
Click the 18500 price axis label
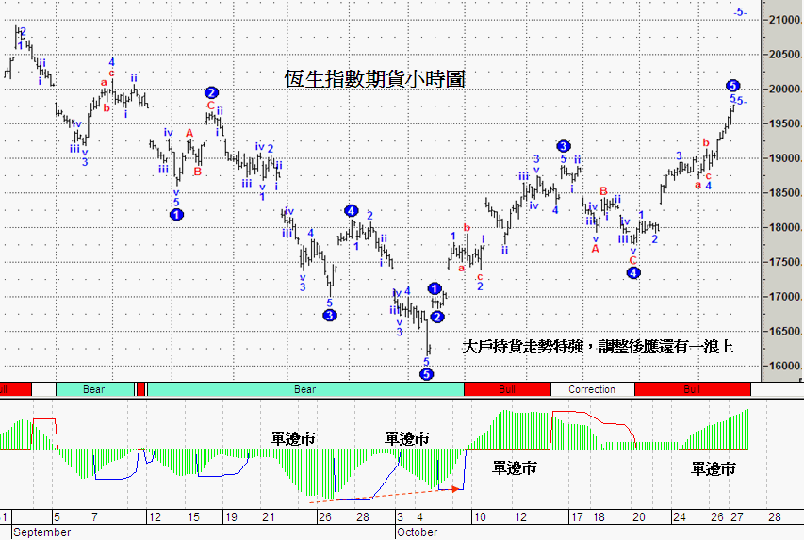pyautogui.click(x=785, y=193)
